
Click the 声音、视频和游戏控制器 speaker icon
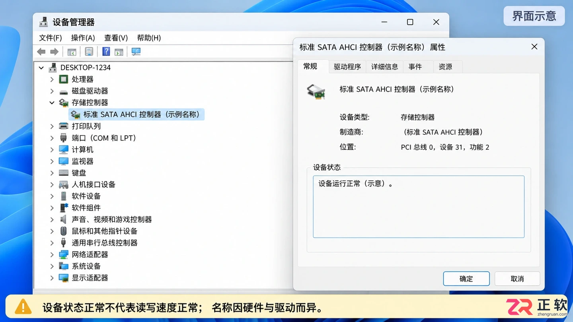64,219
